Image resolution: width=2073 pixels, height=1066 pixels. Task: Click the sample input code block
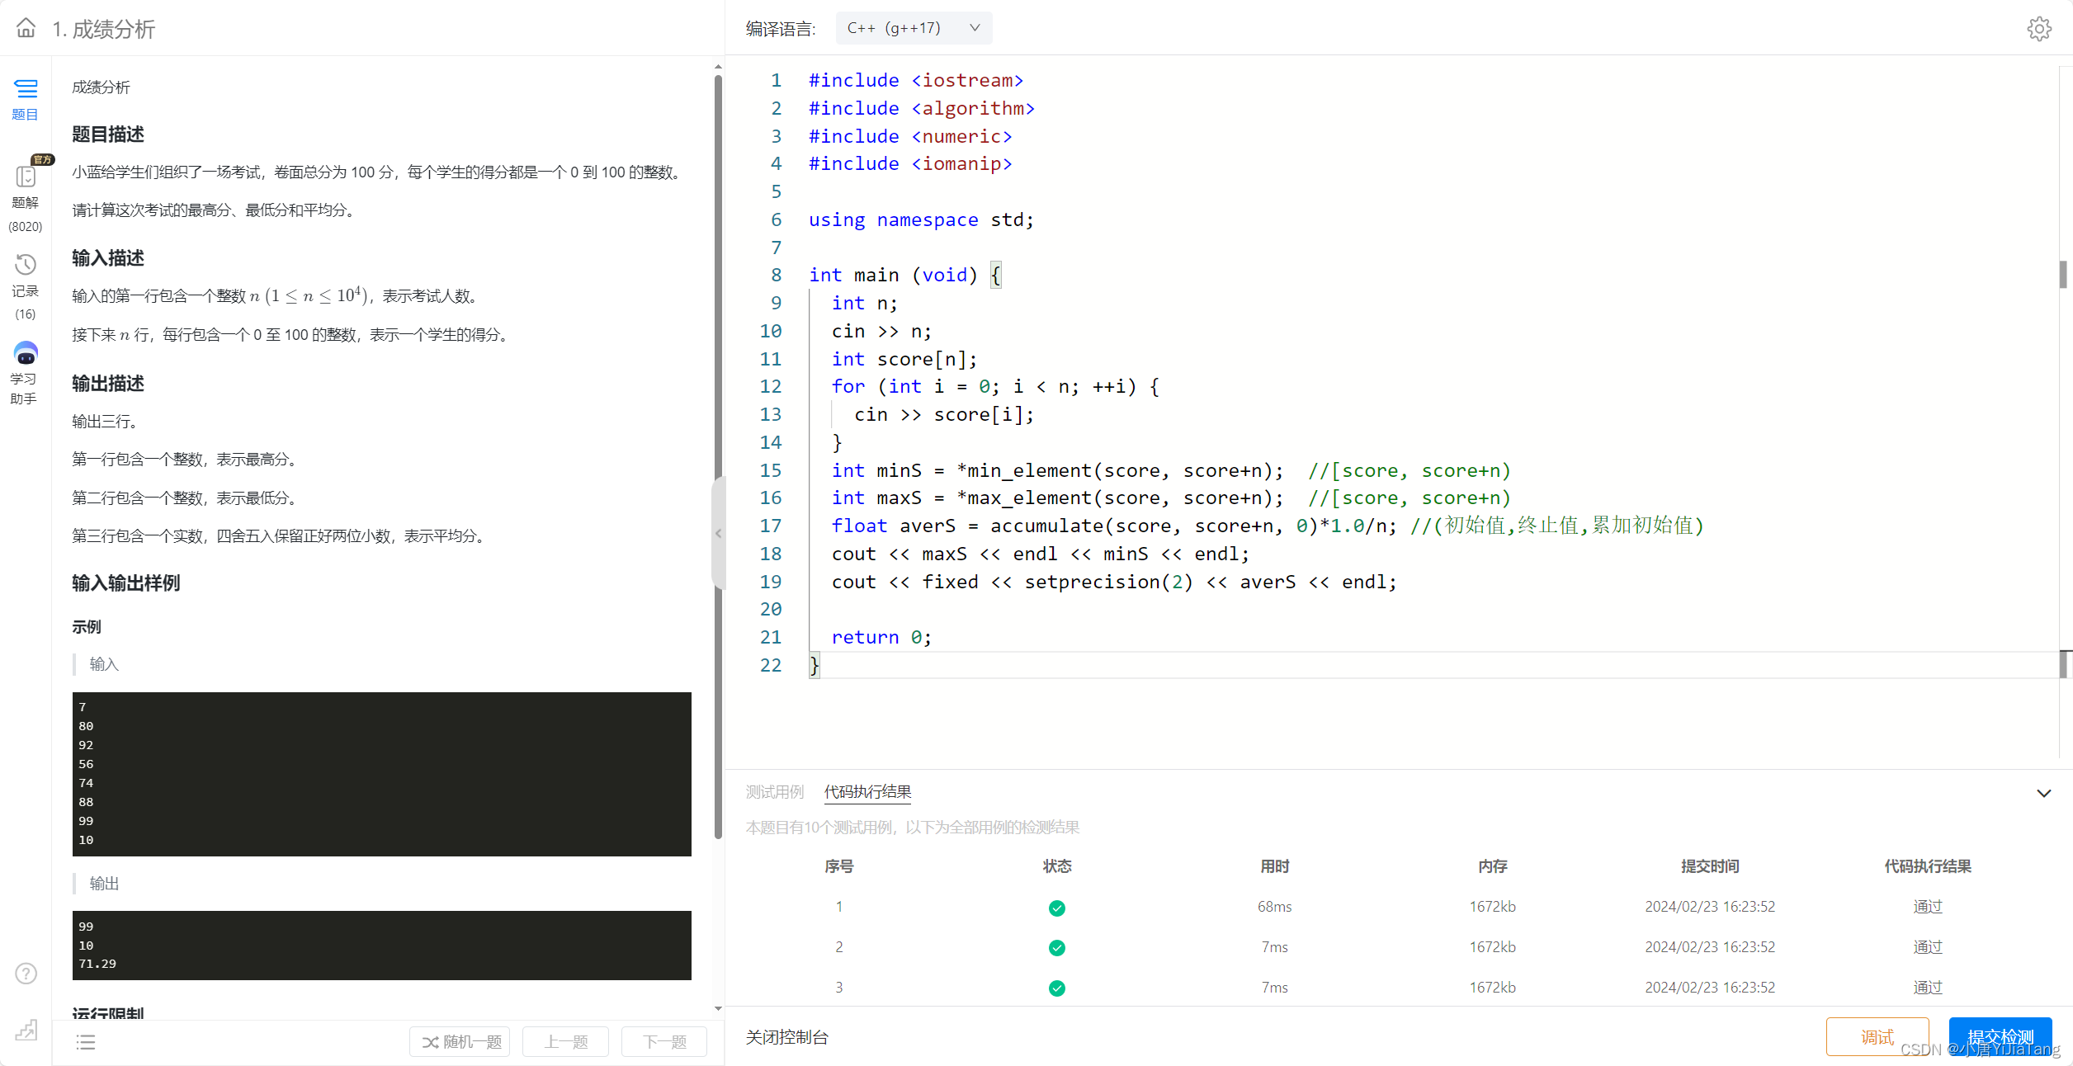tap(381, 774)
